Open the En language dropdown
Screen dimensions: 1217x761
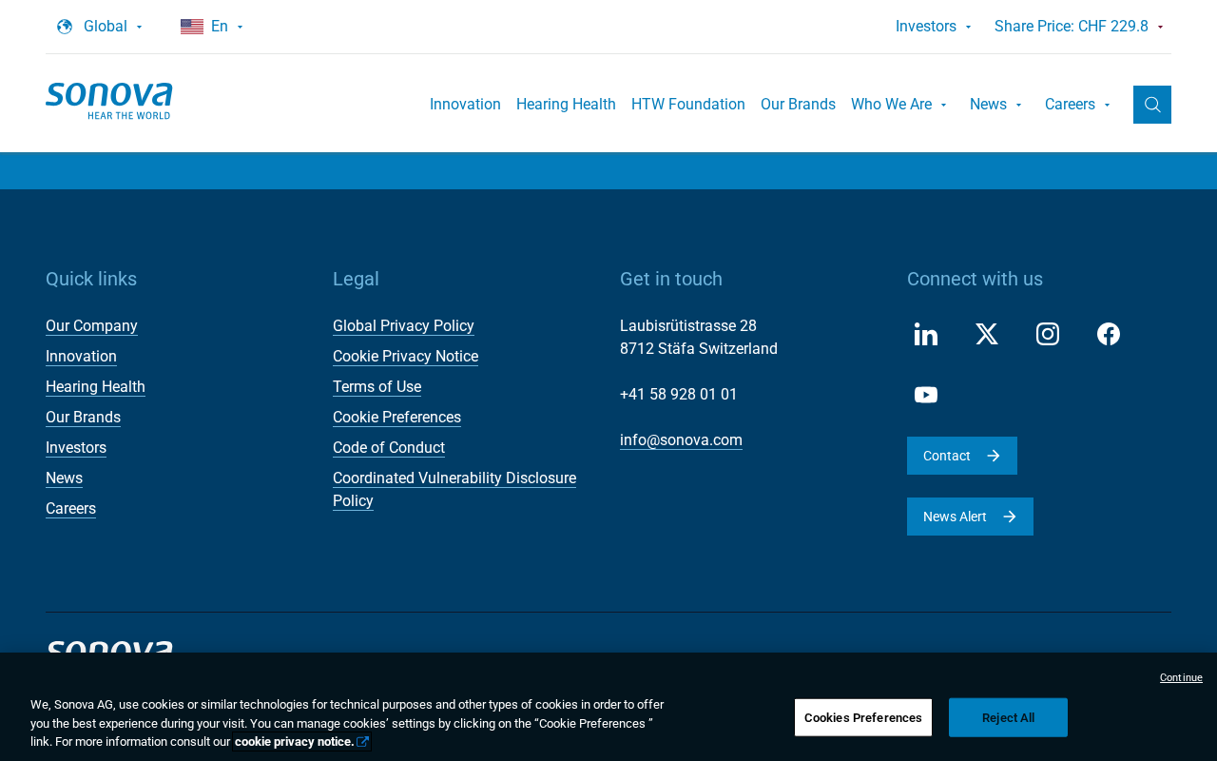click(x=212, y=27)
